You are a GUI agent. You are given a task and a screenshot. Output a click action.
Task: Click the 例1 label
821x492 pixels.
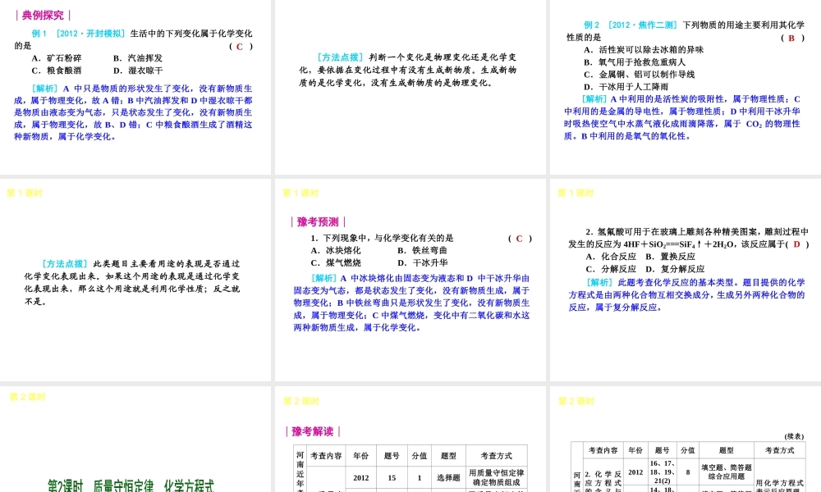click(39, 34)
